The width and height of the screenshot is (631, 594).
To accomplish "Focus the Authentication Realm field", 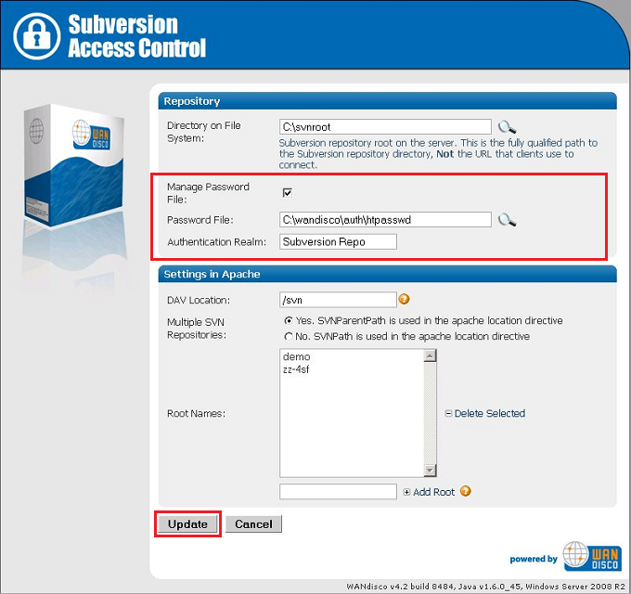I will pyautogui.click(x=338, y=242).
